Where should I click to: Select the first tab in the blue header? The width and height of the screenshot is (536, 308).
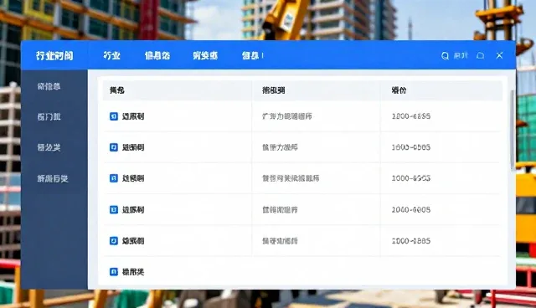111,55
